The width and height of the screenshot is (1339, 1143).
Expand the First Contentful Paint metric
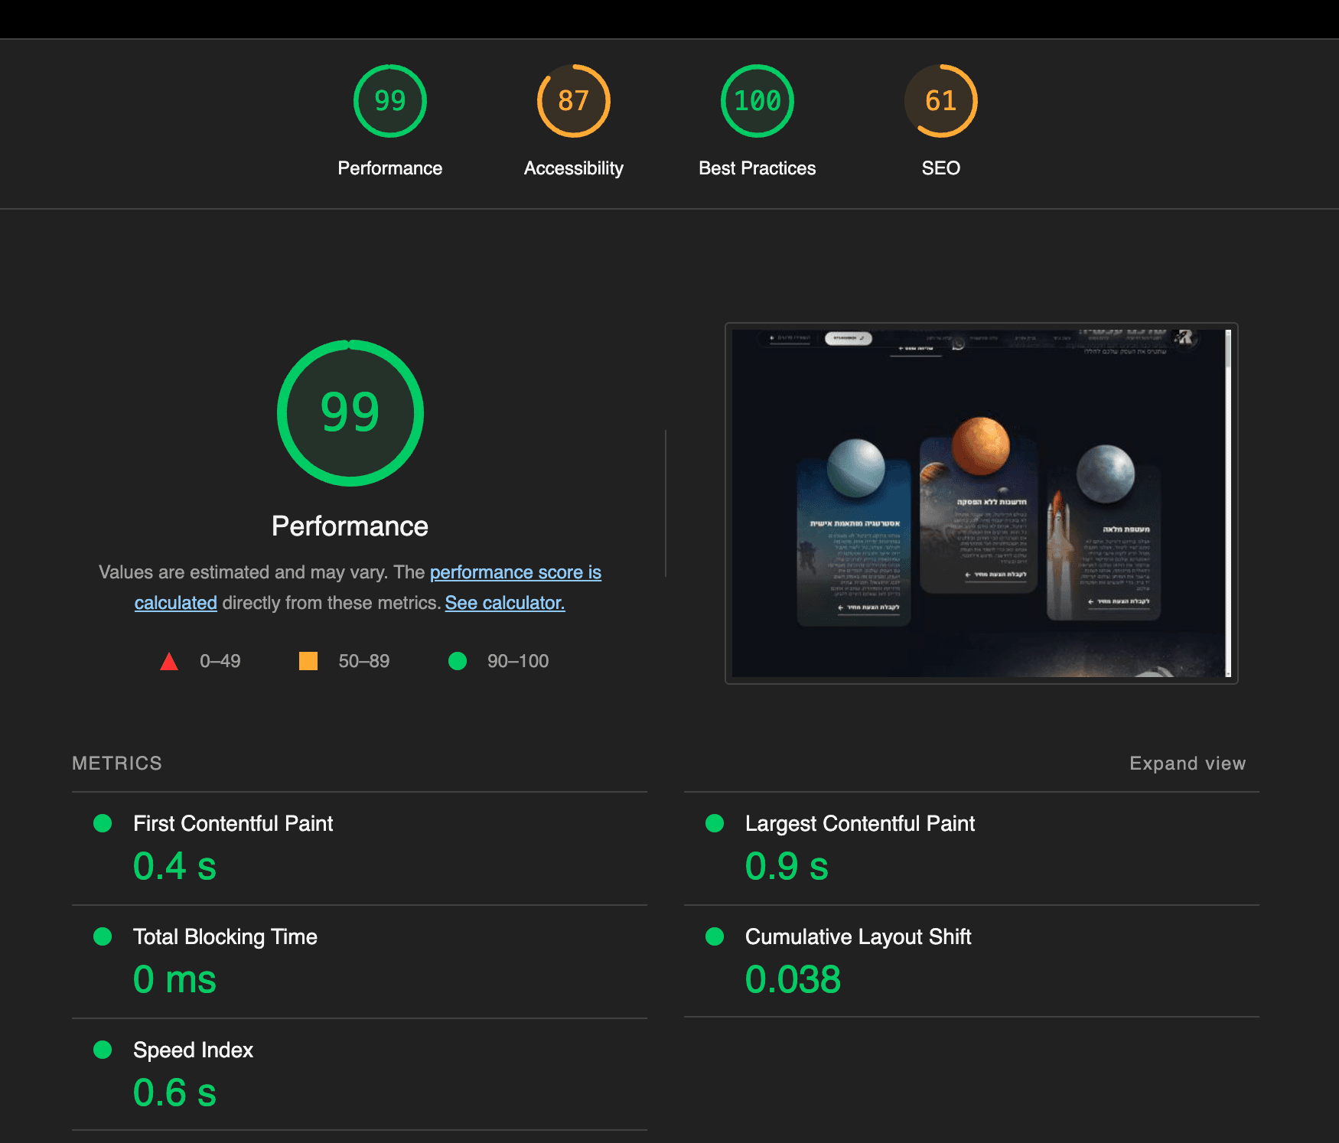[233, 824]
